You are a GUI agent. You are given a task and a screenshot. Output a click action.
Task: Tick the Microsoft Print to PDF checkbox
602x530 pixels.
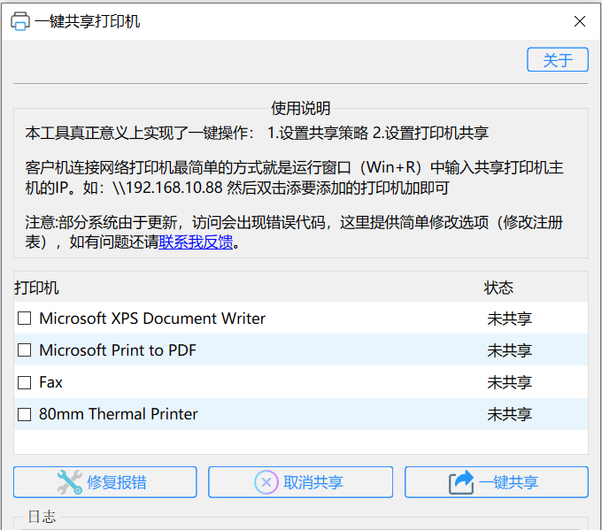[x=25, y=350]
